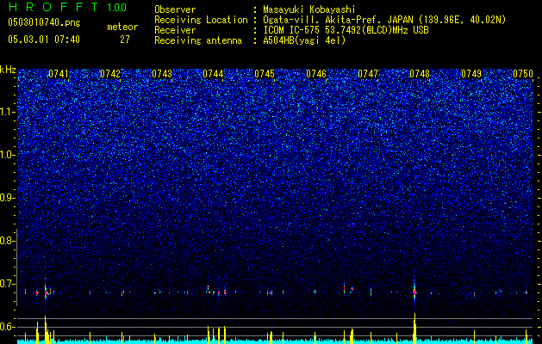The height and width of the screenshot is (344, 542).
Task: Click the meteor count value 27
Action: [x=125, y=40]
